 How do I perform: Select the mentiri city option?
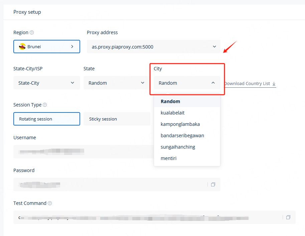(169, 158)
